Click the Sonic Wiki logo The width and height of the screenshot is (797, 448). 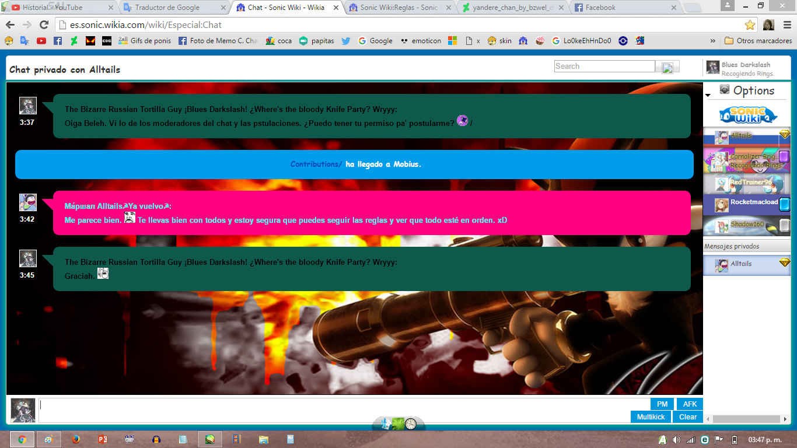(x=748, y=114)
